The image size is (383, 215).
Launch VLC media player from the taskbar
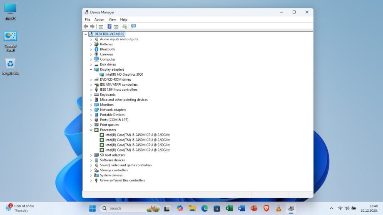pyautogui.click(x=279, y=208)
